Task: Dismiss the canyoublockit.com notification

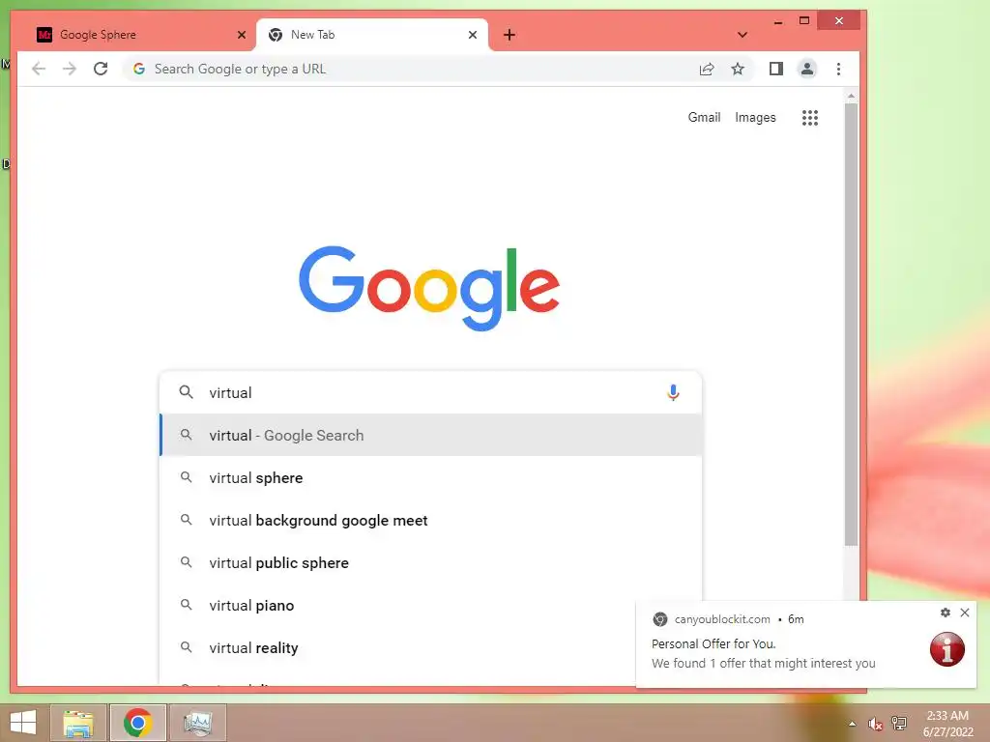Action: [965, 612]
